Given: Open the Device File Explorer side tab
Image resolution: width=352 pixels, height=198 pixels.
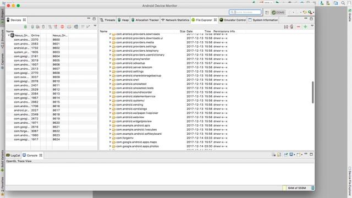Looking at the screenshot, I should pos(350,181).
